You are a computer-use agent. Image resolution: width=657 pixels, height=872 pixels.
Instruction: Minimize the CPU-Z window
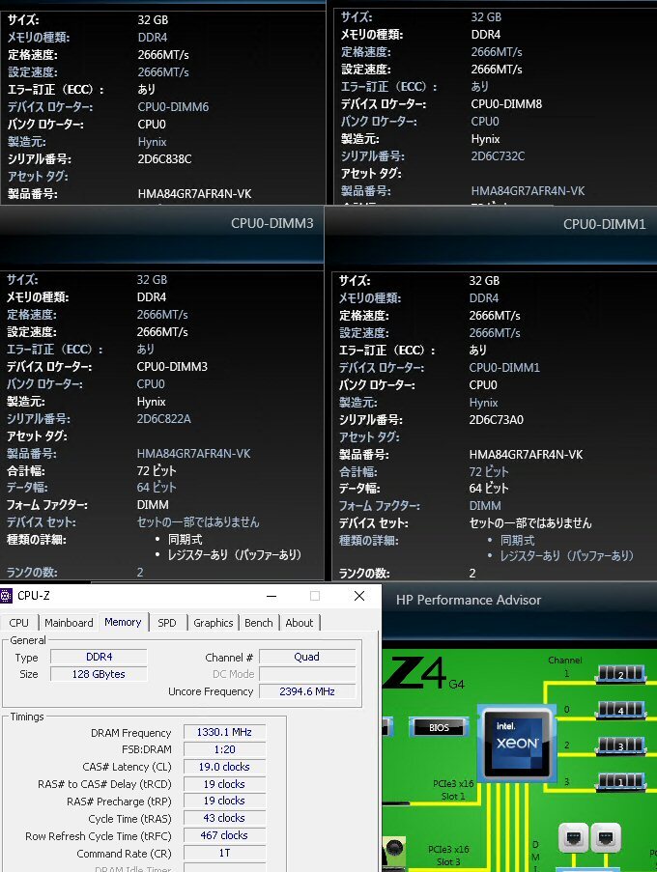click(271, 596)
